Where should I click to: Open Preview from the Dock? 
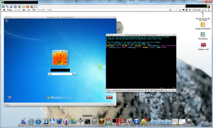tap(129, 121)
